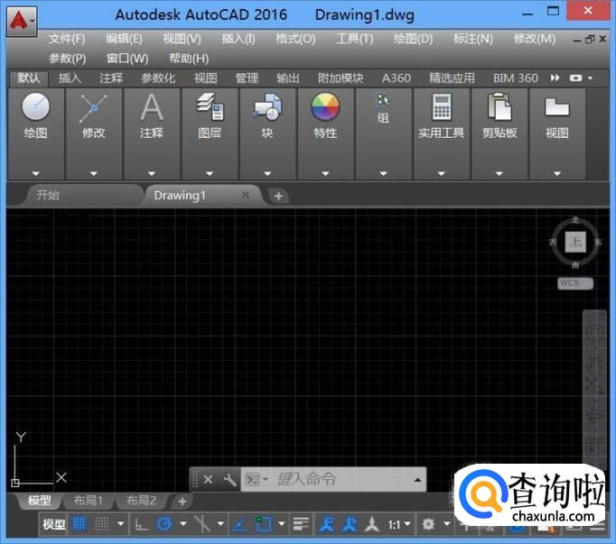Image resolution: width=616 pixels, height=544 pixels.
Task: Open the 图层 (Layers) panel icon
Action: [210, 107]
